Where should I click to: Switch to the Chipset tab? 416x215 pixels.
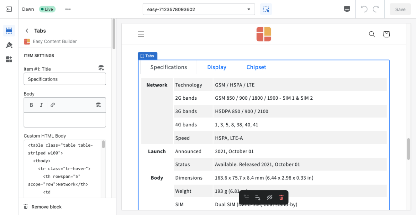[256, 67]
